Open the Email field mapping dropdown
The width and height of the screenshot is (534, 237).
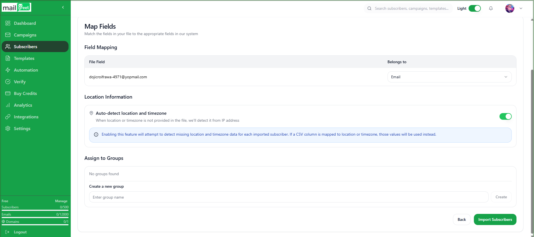pos(449,77)
